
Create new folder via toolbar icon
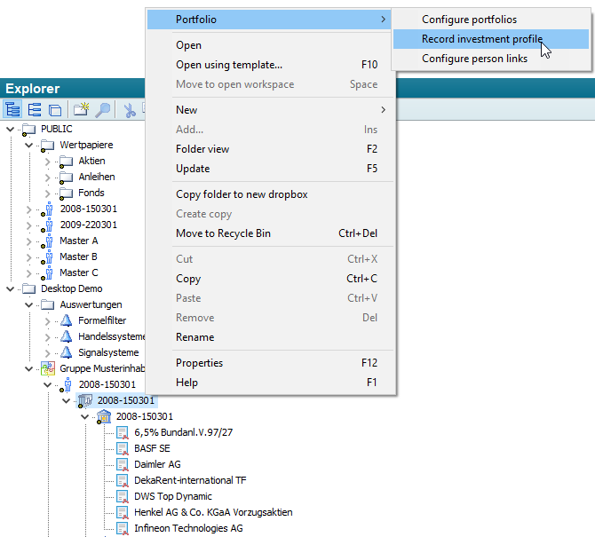tap(82, 110)
